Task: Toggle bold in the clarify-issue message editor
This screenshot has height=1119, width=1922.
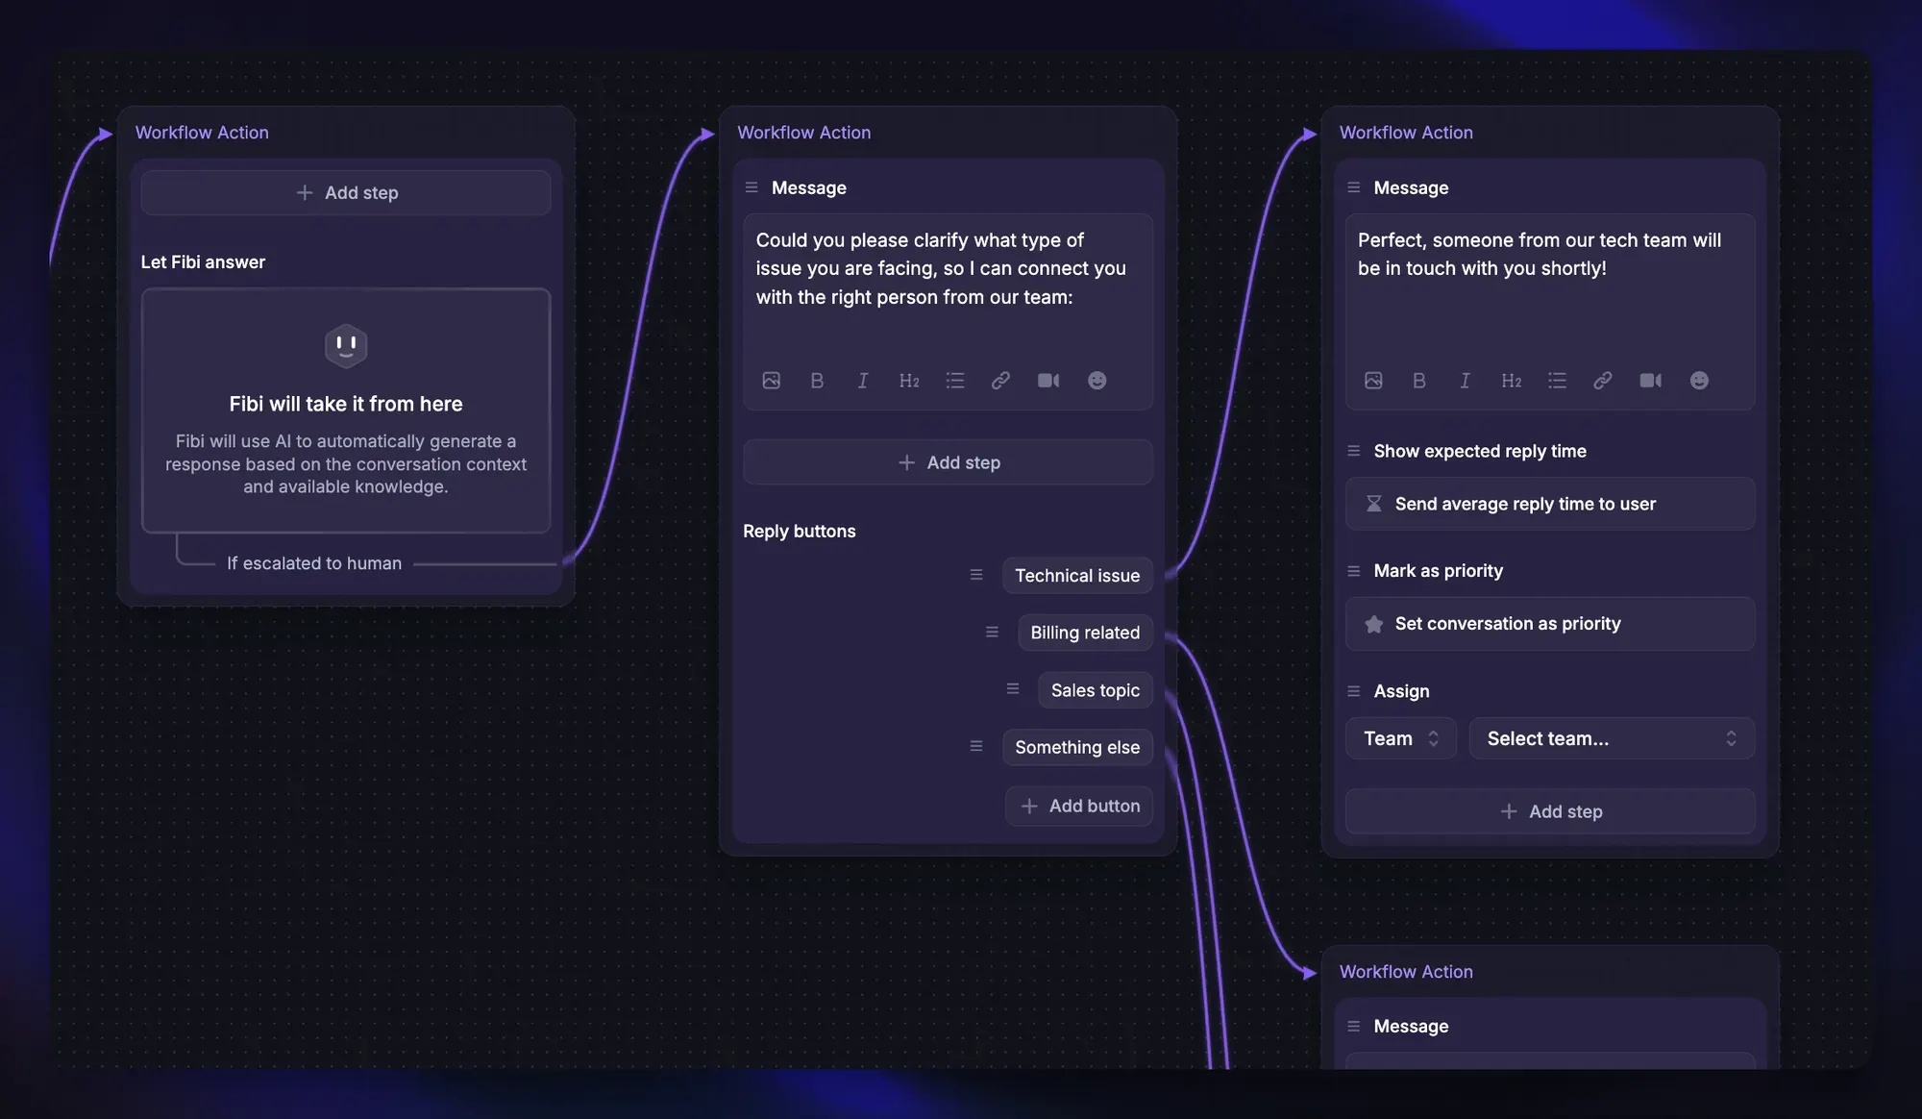Action: click(817, 381)
